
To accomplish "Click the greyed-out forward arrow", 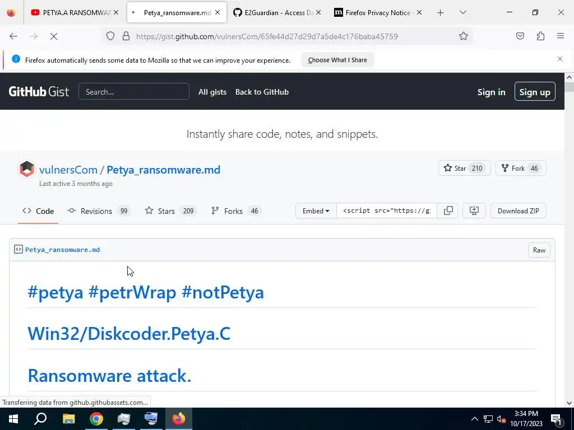I will [x=34, y=36].
